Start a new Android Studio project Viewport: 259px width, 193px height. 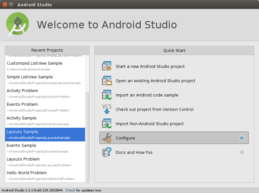150,67
